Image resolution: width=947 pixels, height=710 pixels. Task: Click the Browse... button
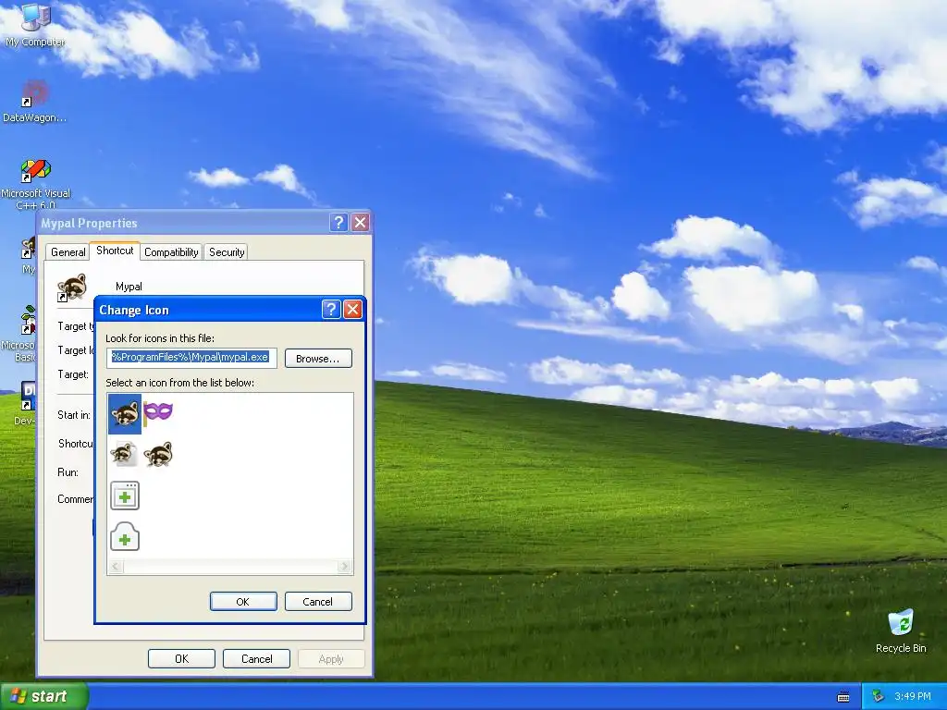318,359
